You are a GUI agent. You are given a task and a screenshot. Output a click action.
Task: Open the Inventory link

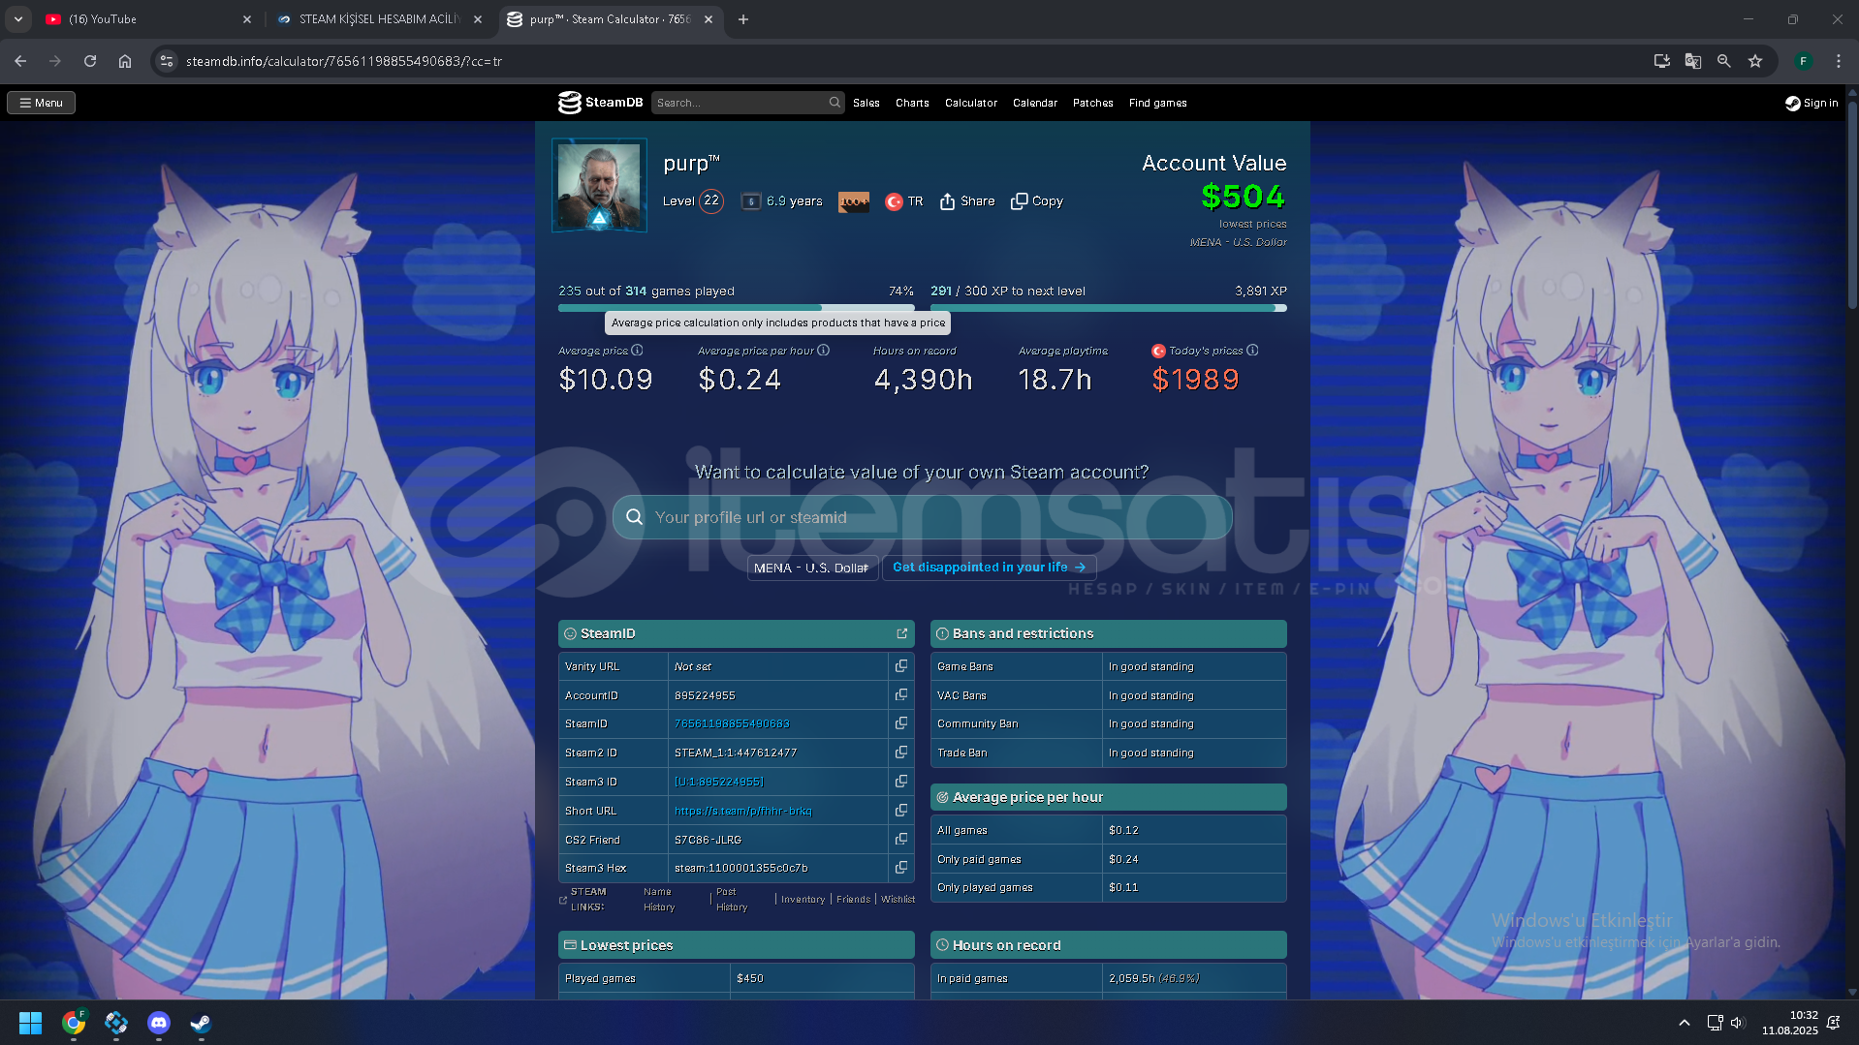coord(803,900)
